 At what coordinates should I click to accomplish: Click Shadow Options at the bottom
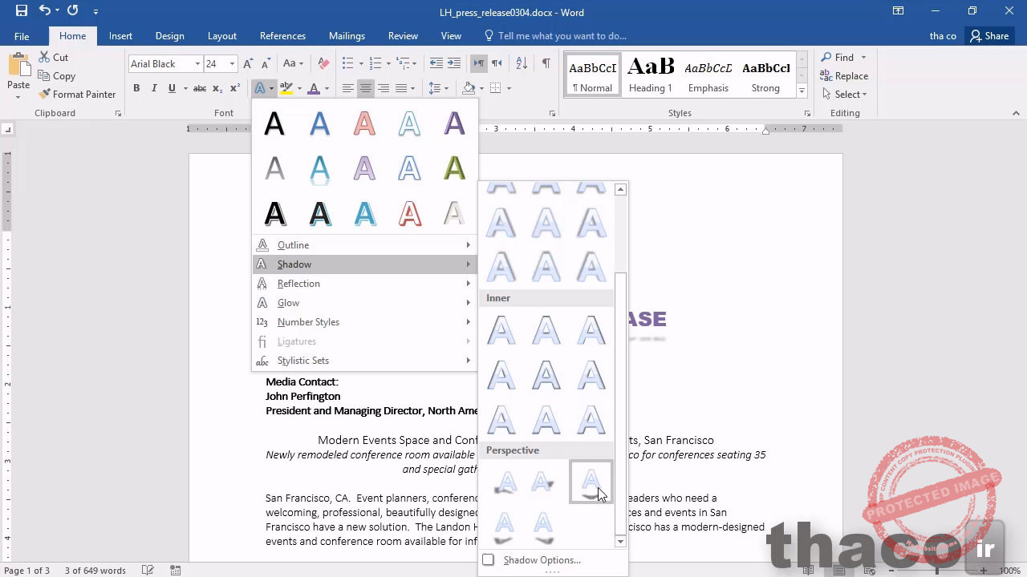tap(541, 559)
